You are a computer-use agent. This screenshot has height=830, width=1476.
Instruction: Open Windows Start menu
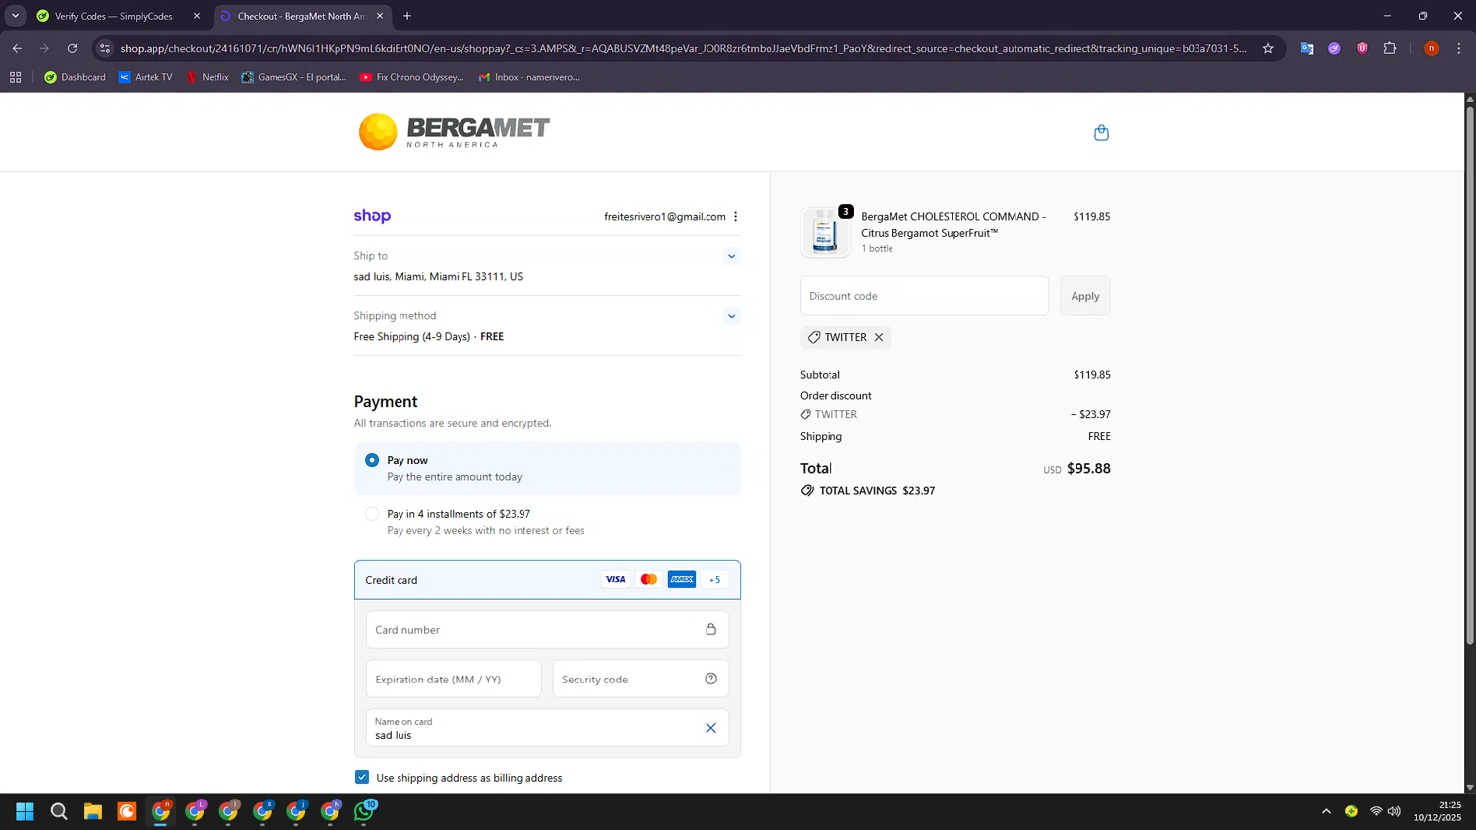coord(26,811)
